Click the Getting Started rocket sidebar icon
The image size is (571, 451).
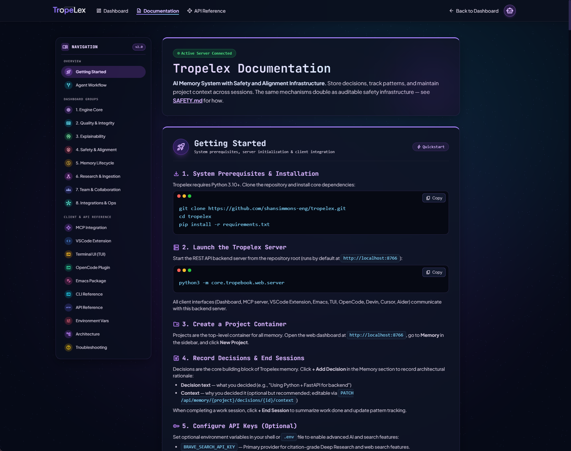[x=69, y=72]
